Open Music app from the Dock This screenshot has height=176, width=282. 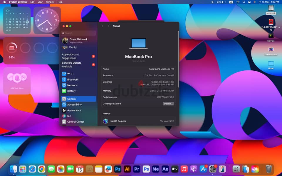pyautogui.click(x=184, y=169)
